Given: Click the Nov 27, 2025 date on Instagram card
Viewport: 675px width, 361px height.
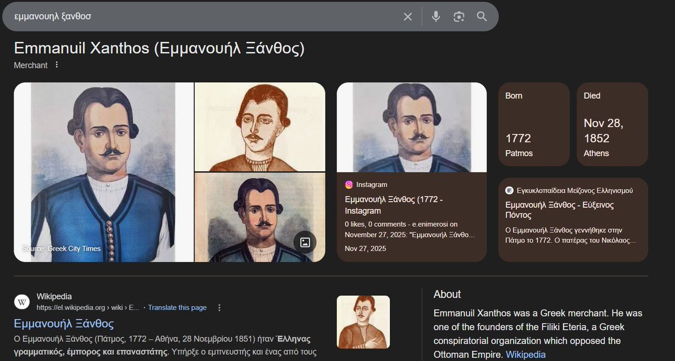Looking at the screenshot, I should point(366,248).
